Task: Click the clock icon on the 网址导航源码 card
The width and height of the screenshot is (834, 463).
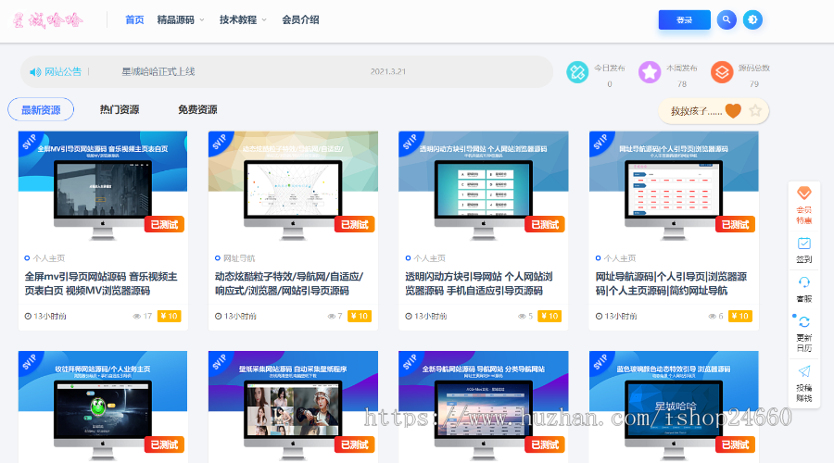Action: coord(599,317)
